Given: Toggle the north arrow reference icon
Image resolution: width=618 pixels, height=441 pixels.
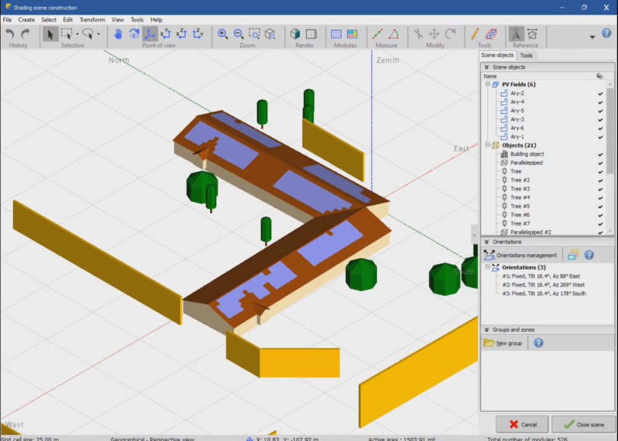Looking at the screenshot, I should point(516,34).
